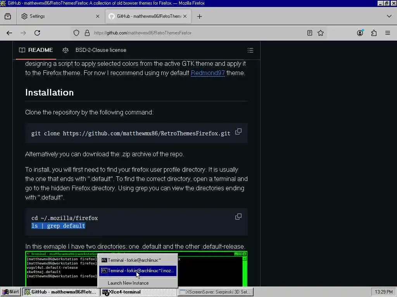Open tracking protection shield icon
This screenshot has height=297, width=397.
coord(76,33)
